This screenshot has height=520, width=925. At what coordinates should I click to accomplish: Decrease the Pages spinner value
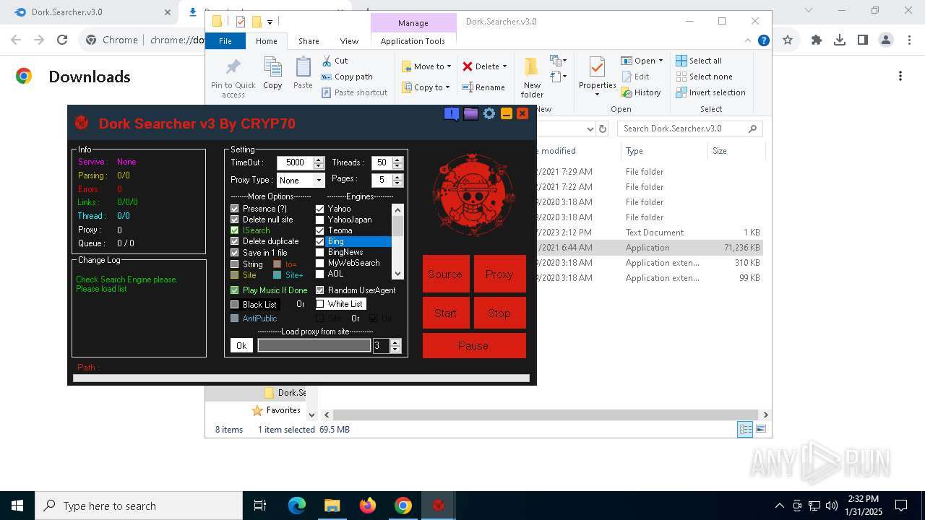[397, 183]
